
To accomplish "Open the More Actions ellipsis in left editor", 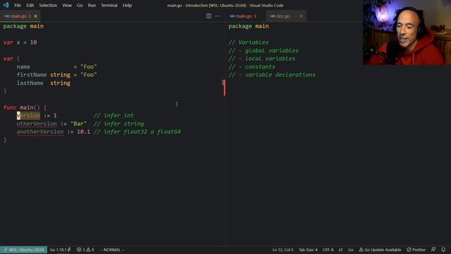I will tap(218, 16).
